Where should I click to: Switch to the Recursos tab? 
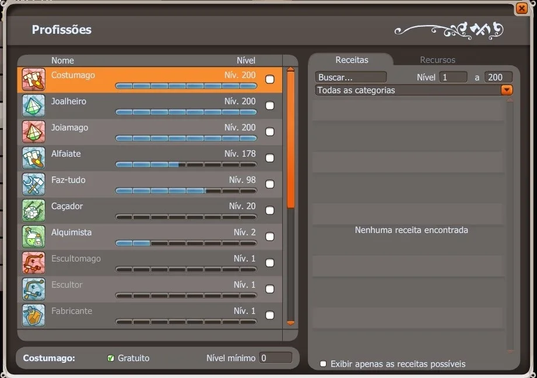click(x=438, y=60)
